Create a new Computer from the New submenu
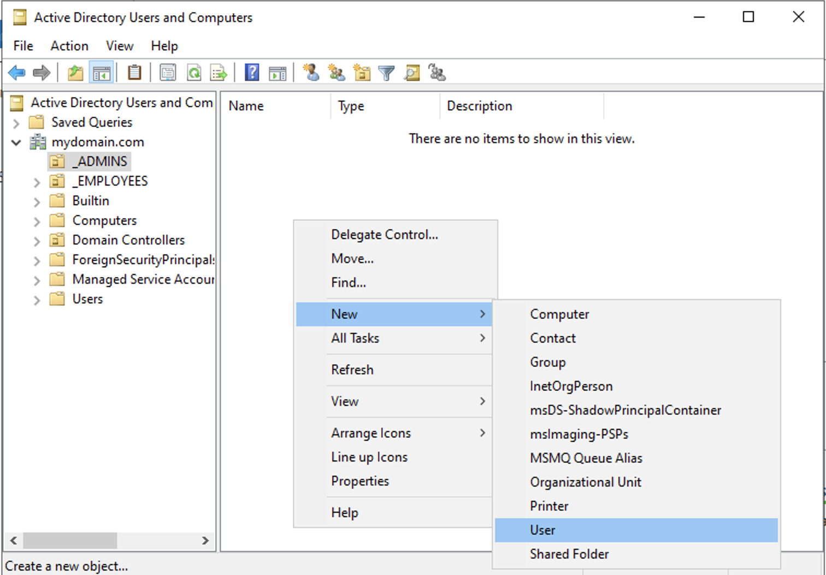Viewport: 826px width, 575px height. tap(636, 314)
